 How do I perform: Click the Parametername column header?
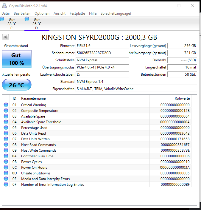click(x=84, y=98)
